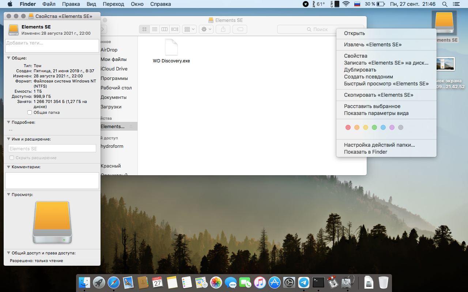This screenshot has height=292, width=468.
Task: Choose 'Извлечь «Elements SE»' in context menu
Action: (386, 45)
